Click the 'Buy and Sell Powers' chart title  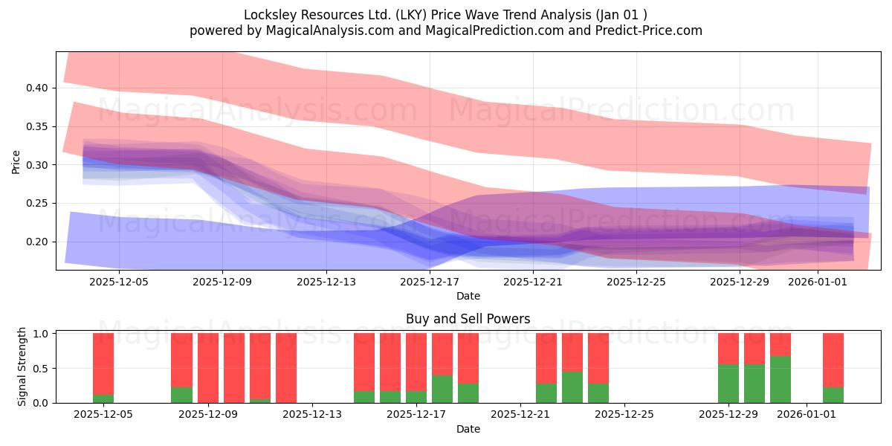pos(468,319)
